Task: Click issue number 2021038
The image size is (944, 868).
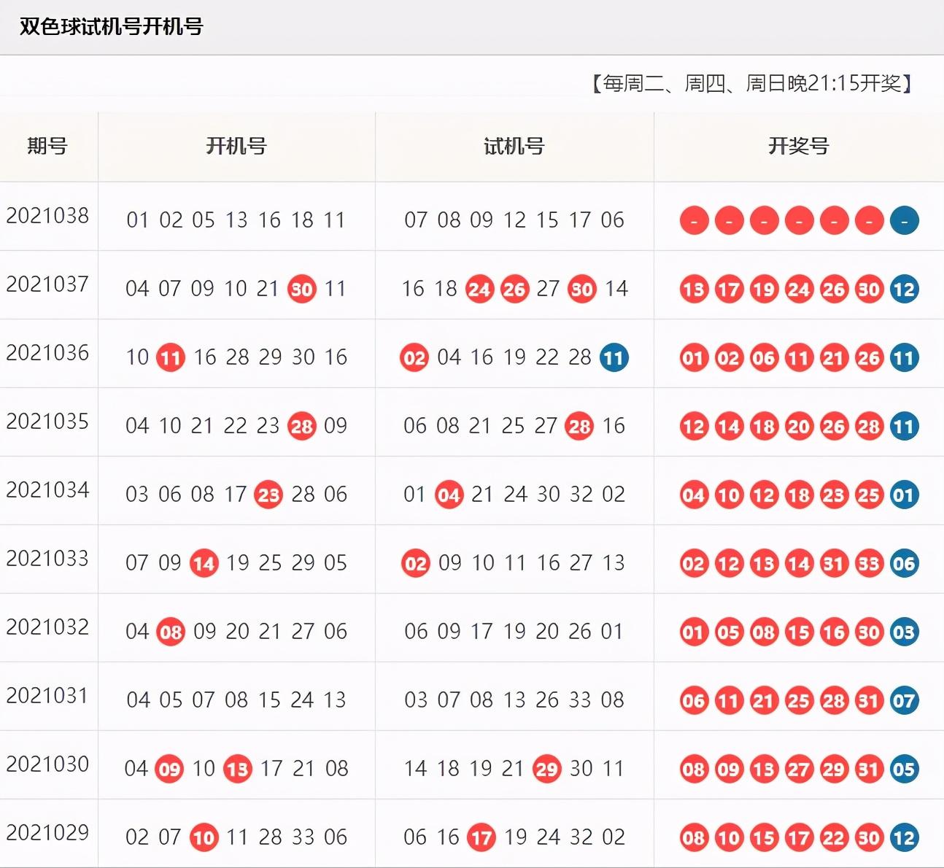Action: tap(47, 216)
